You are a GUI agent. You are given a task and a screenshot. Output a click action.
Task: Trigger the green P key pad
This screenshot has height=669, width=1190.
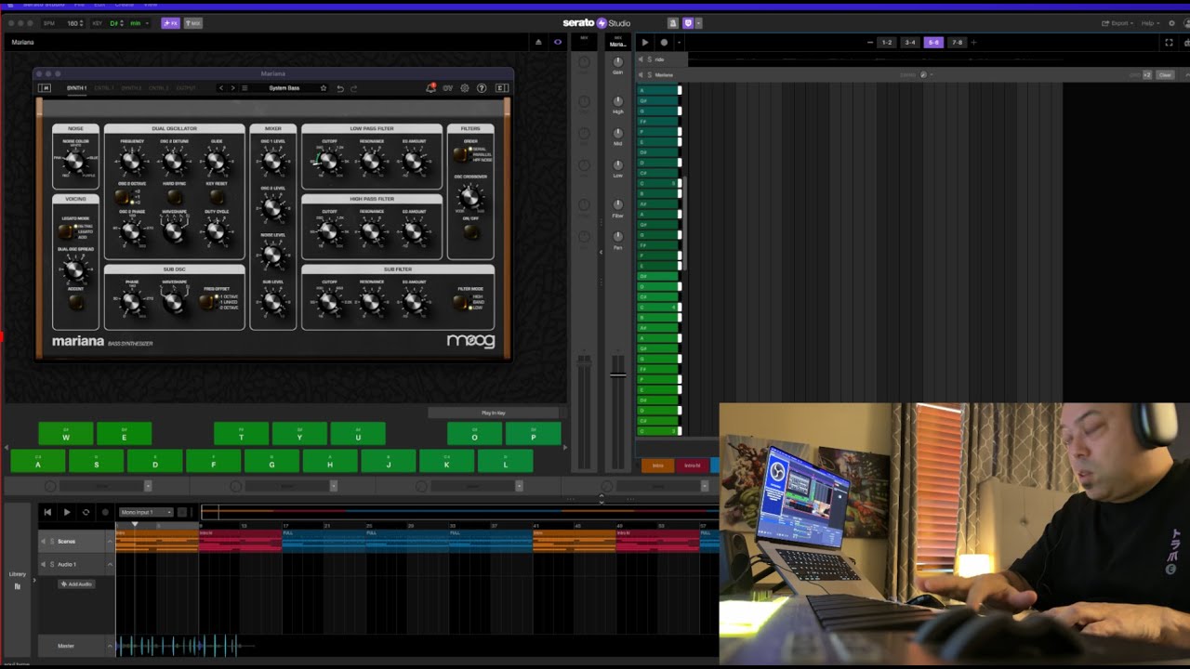534,434
